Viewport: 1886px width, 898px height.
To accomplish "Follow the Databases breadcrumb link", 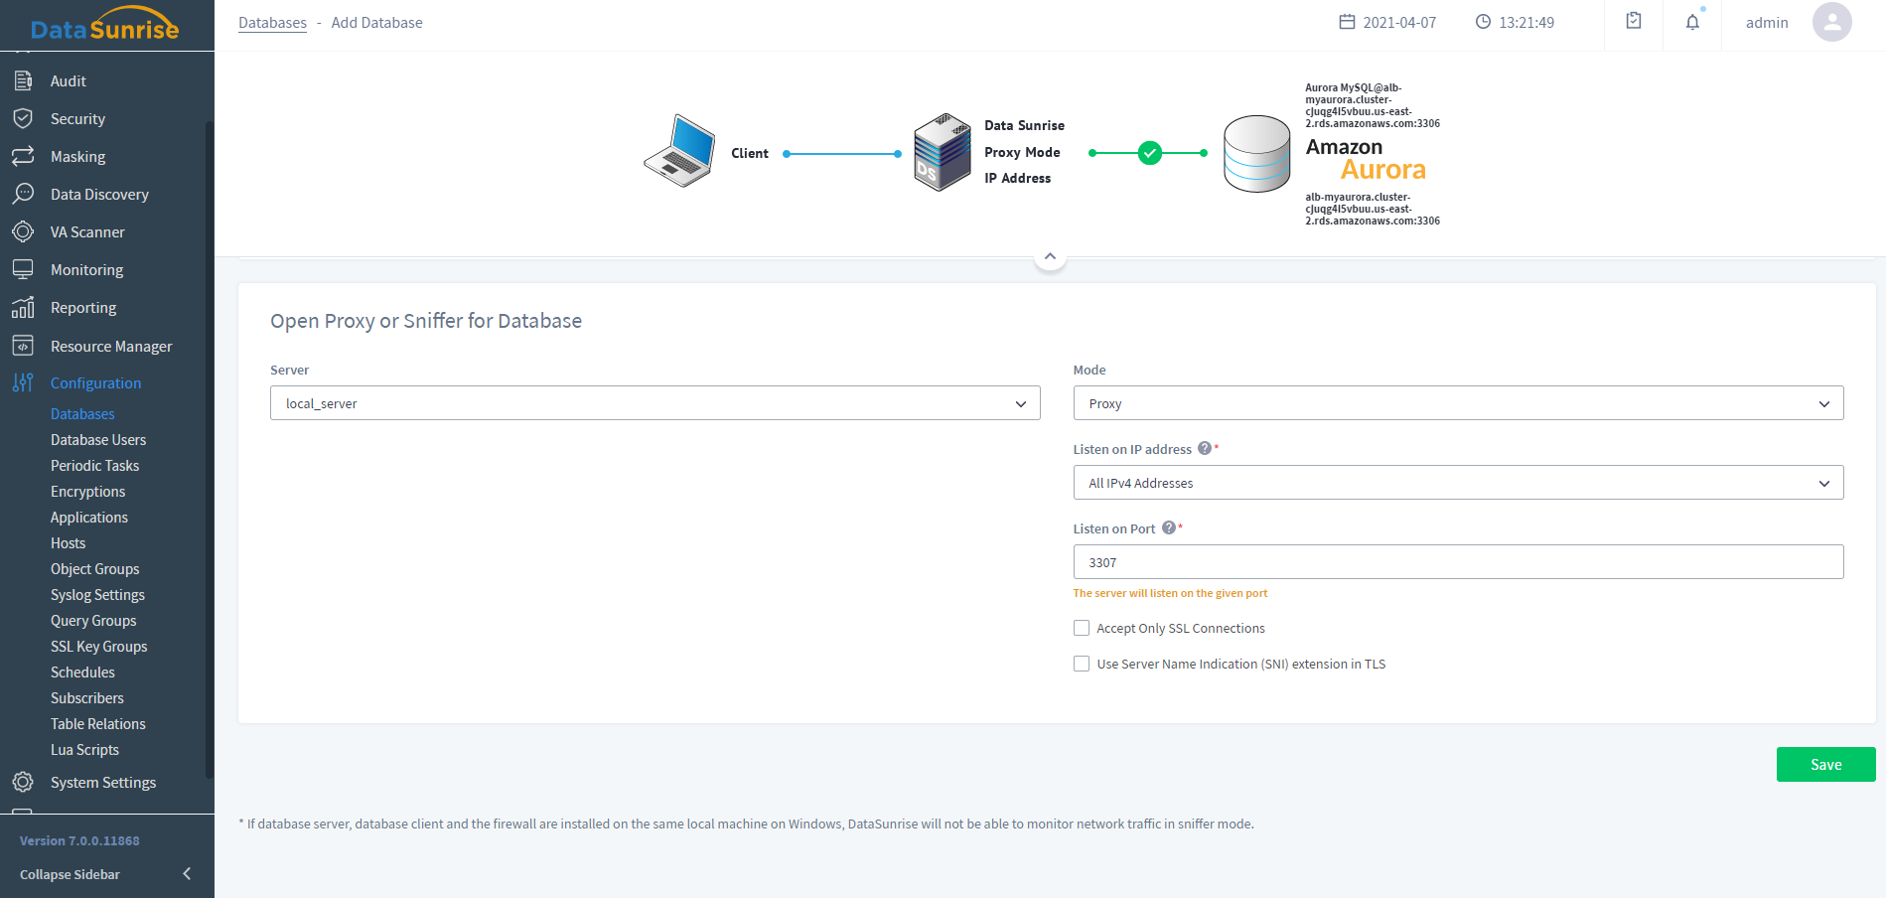I will (272, 23).
